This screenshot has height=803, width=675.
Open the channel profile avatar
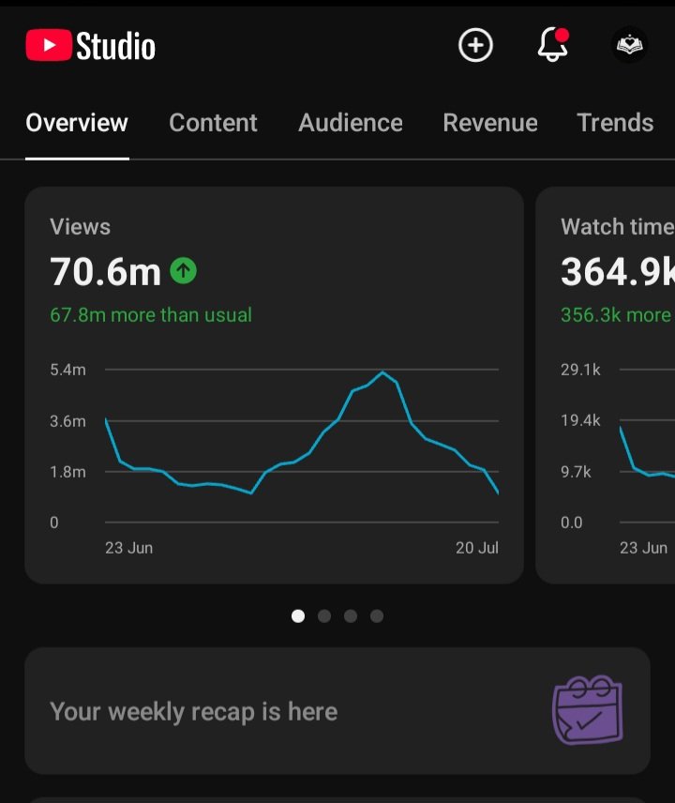pyautogui.click(x=629, y=45)
